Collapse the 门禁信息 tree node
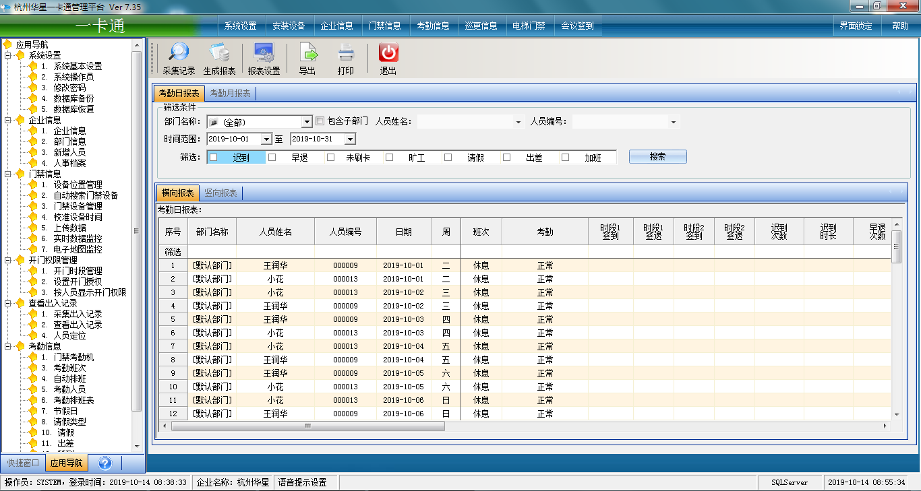Viewport: 921px width, 491px height. tap(7, 174)
